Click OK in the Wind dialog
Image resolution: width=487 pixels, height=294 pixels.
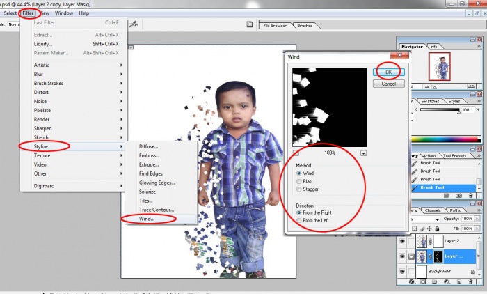point(388,72)
